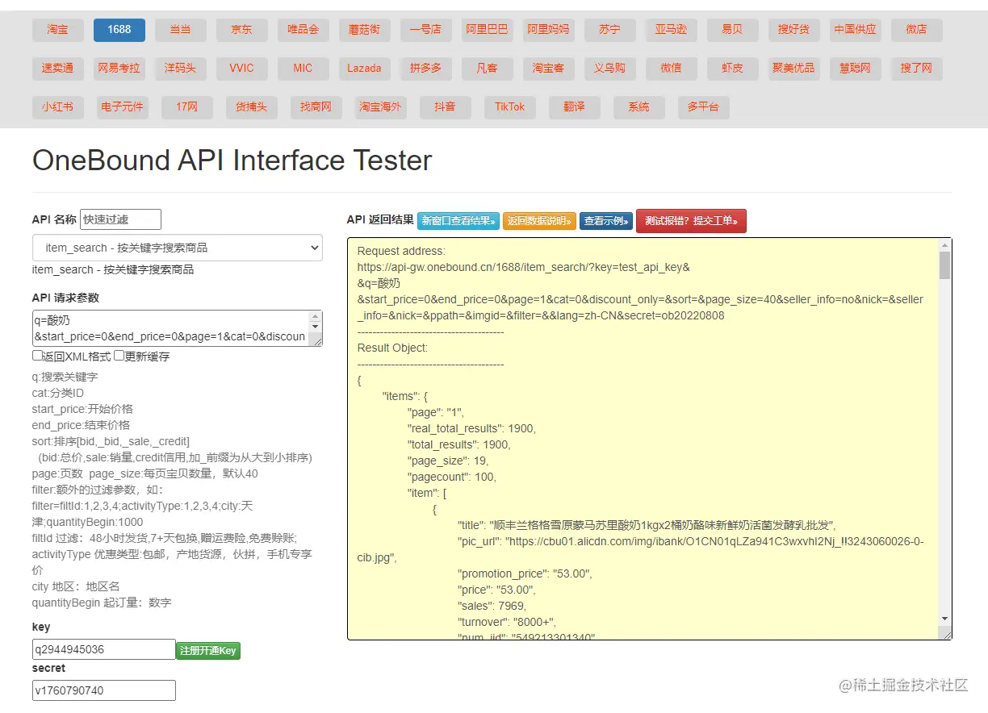
Task: Open the 多平台 tab
Action: [x=704, y=107]
